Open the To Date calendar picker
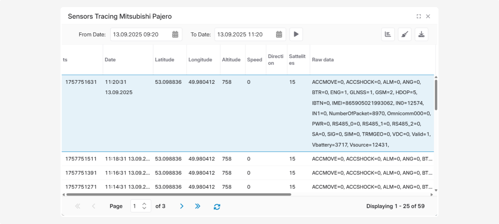Screen dimensions: 499x224 tap(279, 34)
